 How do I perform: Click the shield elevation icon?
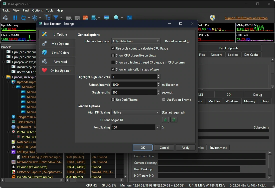(213, 18)
